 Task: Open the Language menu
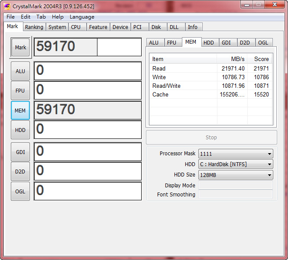[82, 17]
